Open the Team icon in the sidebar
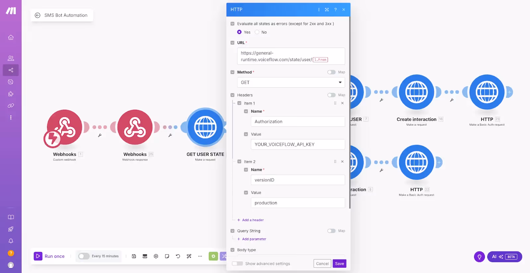Viewport: 530px width, 273px height. pos(11,58)
